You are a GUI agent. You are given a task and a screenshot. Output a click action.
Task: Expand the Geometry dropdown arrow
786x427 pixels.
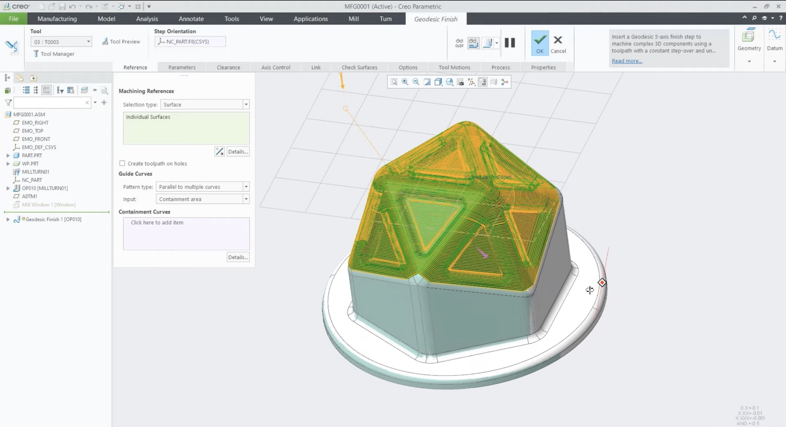(x=749, y=61)
